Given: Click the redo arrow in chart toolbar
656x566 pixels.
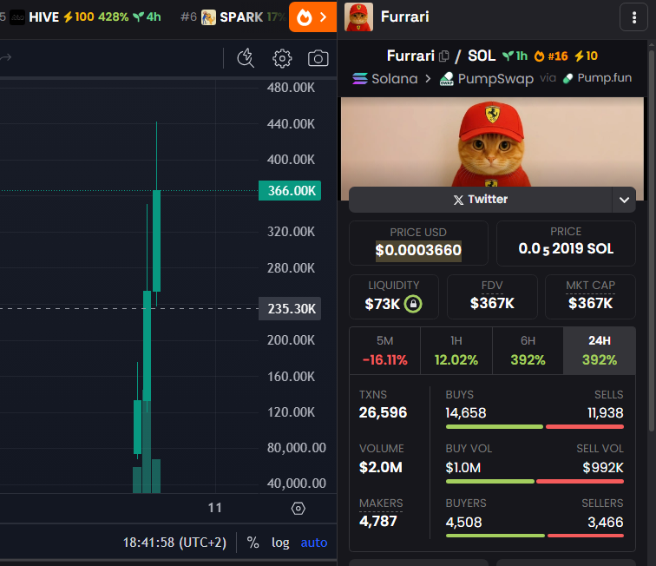Looking at the screenshot, I should pyautogui.click(x=5, y=57).
